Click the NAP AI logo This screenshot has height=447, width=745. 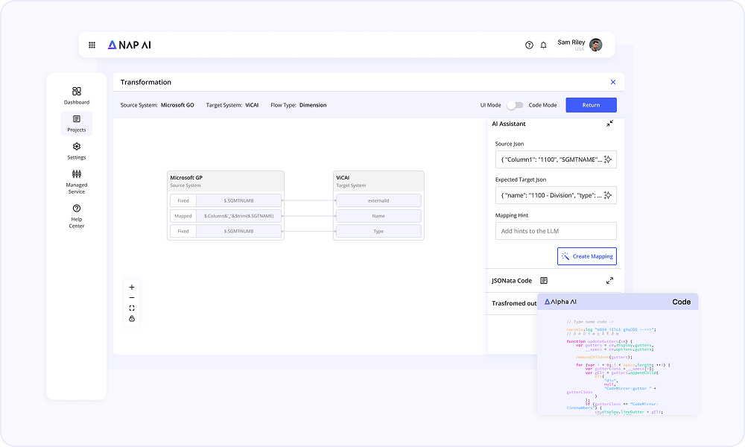tap(129, 45)
